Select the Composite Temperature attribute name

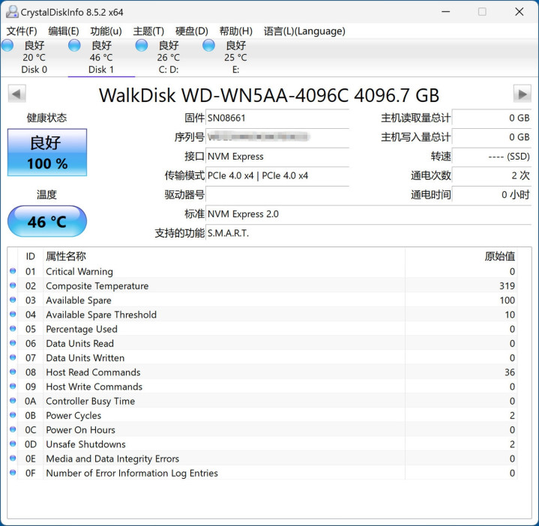click(97, 285)
